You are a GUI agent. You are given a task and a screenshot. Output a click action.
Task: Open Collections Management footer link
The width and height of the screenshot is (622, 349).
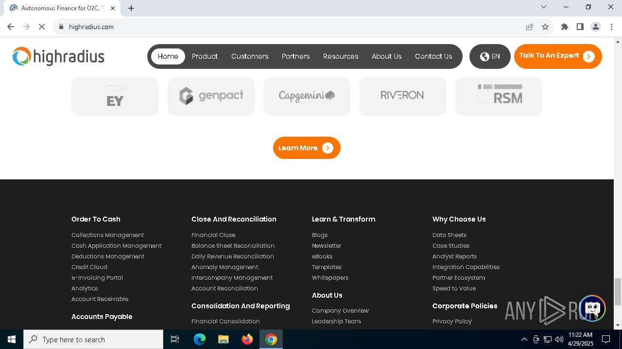(107, 235)
